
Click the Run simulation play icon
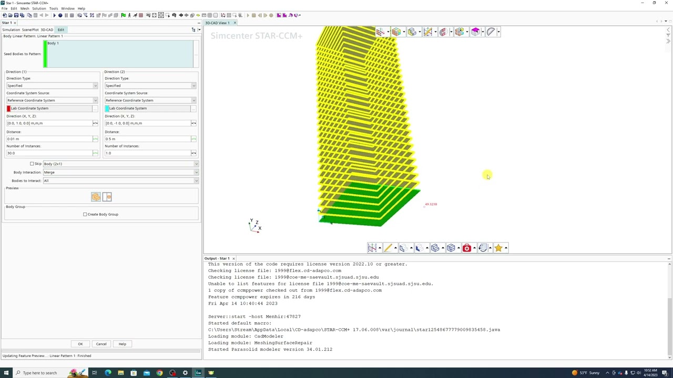pyautogui.click(x=54, y=15)
